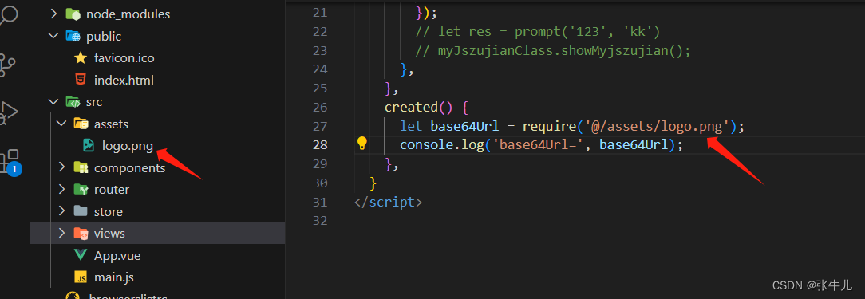Expand the node_modules folder chevron

[53, 14]
